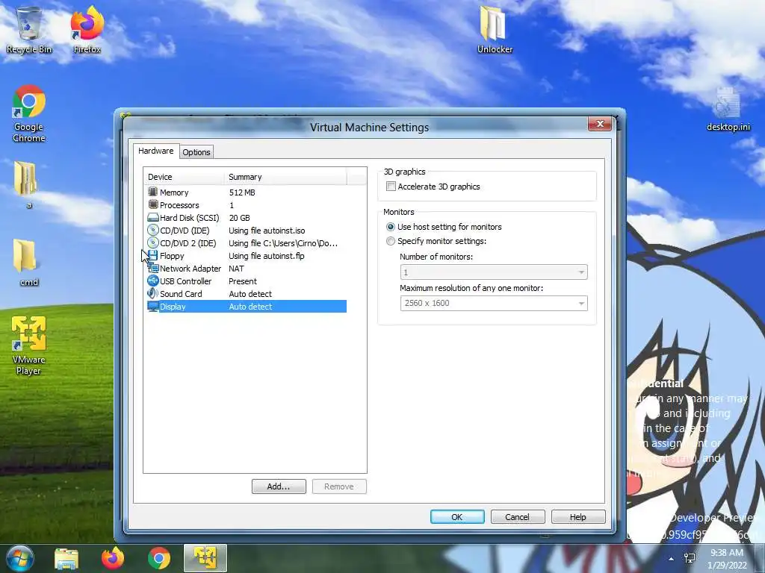Open File Explorer from the taskbar
Screen dimensions: 765x573
[66, 559]
